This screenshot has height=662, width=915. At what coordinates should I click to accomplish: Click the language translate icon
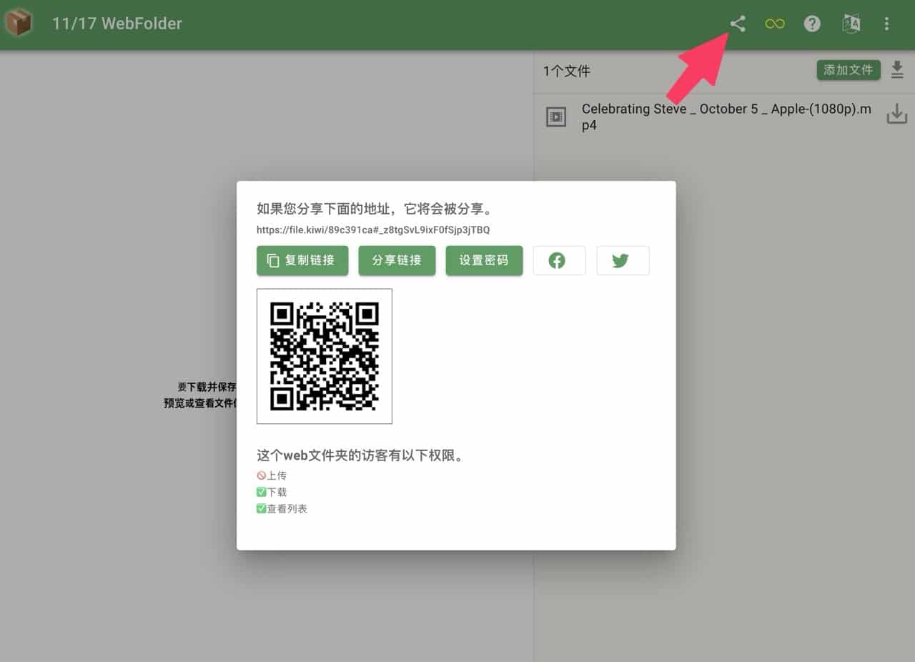[851, 24]
